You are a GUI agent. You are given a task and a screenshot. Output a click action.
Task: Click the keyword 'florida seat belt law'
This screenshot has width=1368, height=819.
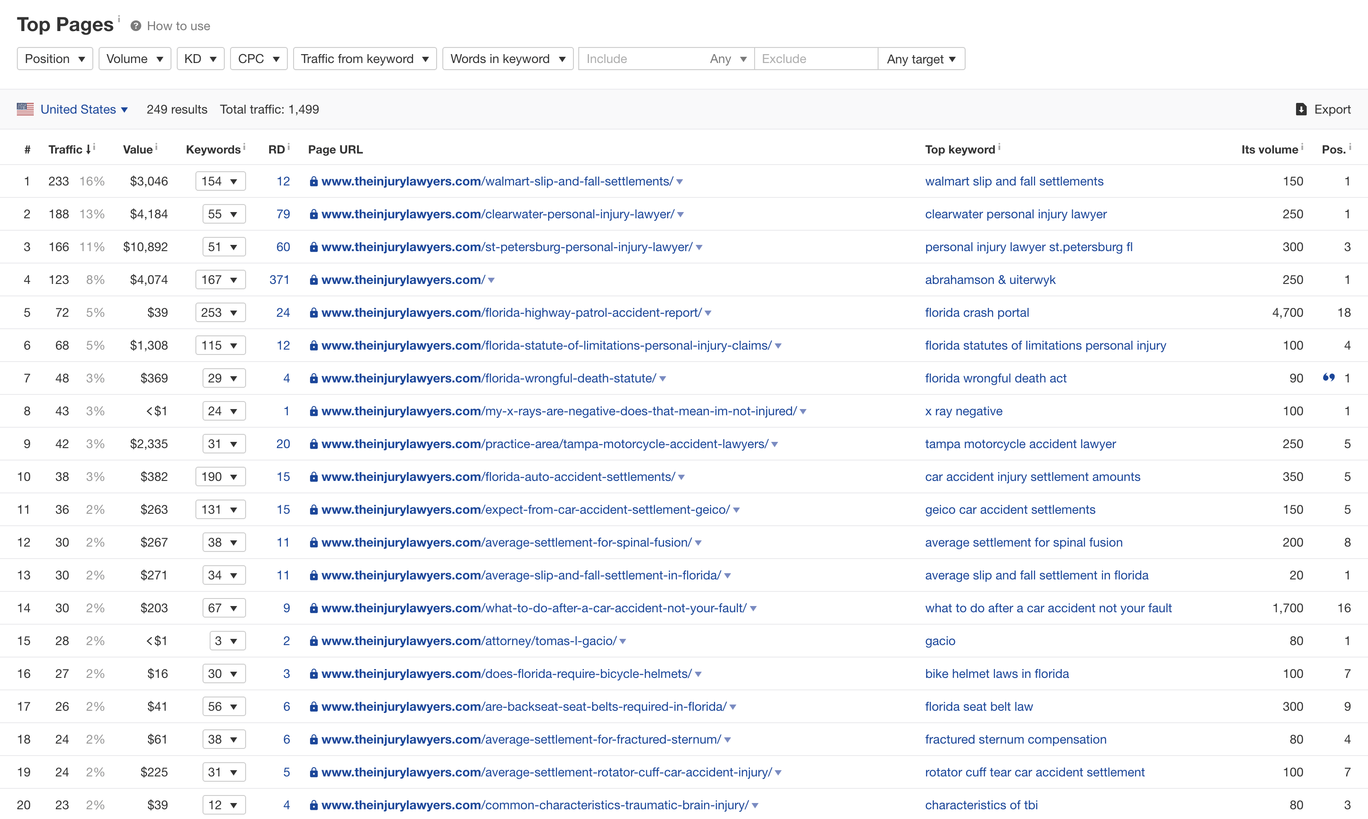coord(979,706)
